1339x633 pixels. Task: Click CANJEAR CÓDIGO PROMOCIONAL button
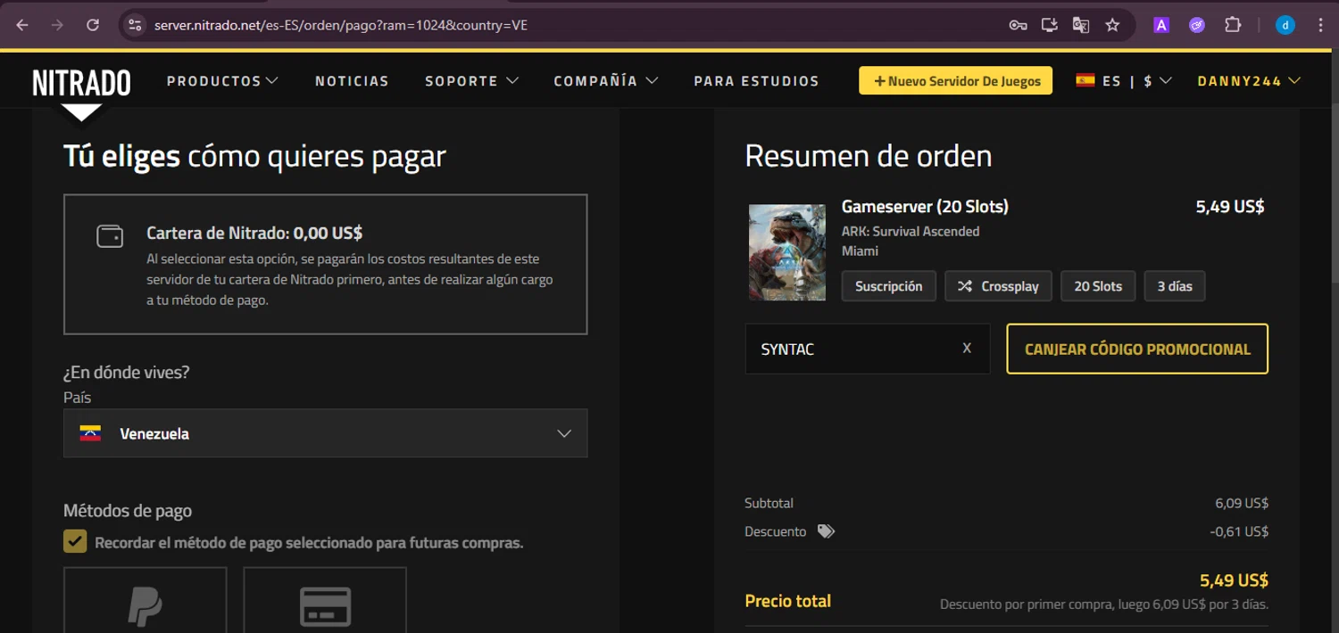(x=1137, y=349)
